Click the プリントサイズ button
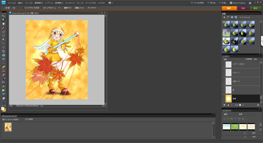Screen dimensions: 263x143 pos(92,8)
